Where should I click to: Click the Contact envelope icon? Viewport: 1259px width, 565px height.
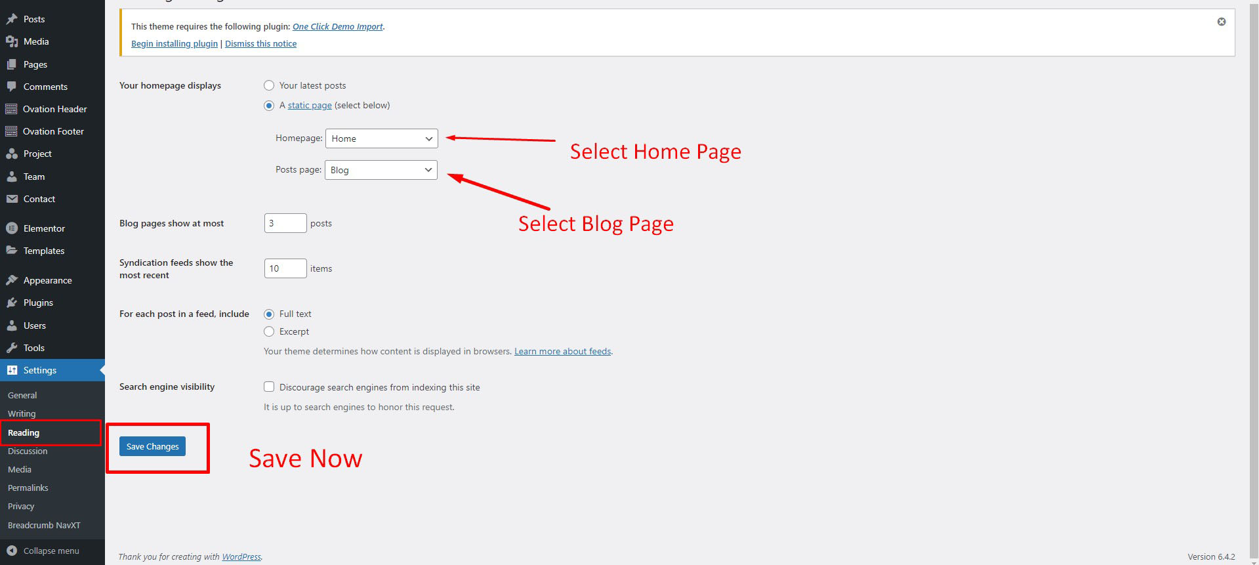[x=12, y=199]
